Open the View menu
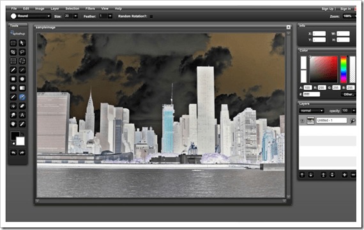The height and width of the screenshot is (230, 364). 105,8
